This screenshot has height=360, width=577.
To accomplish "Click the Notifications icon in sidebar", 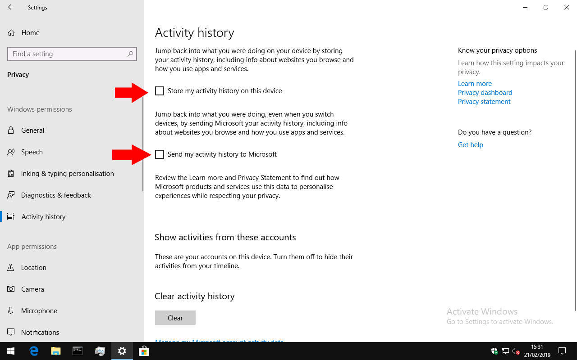I will click(x=11, y=333).
